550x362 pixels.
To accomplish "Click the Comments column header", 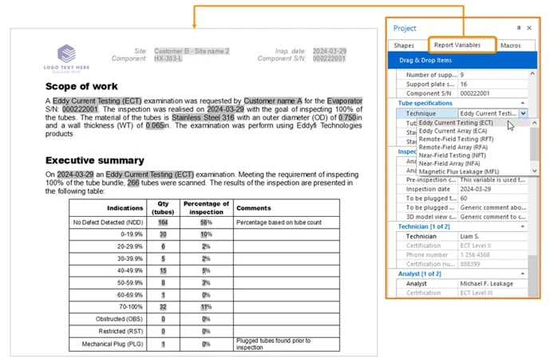I will 254,208.
